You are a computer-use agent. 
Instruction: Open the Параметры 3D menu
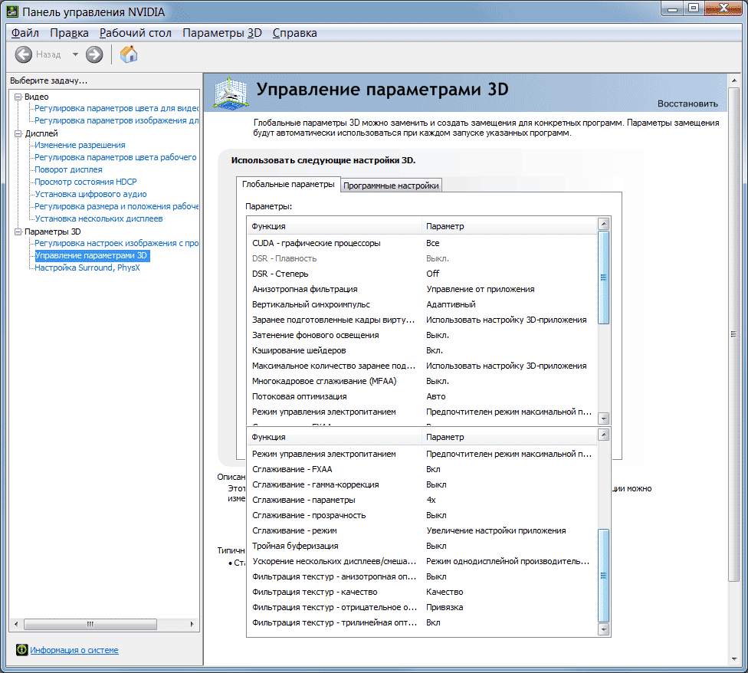click(222, 33)
